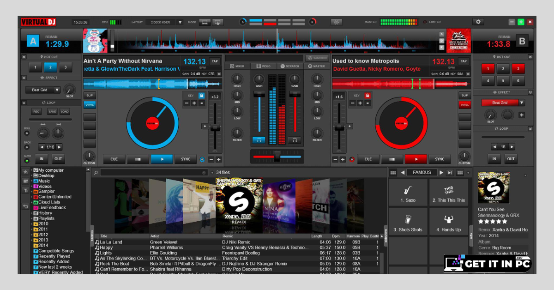
Task: Click the filter funnel icon in the browser sidebar
Action: [x=25, y=190]
